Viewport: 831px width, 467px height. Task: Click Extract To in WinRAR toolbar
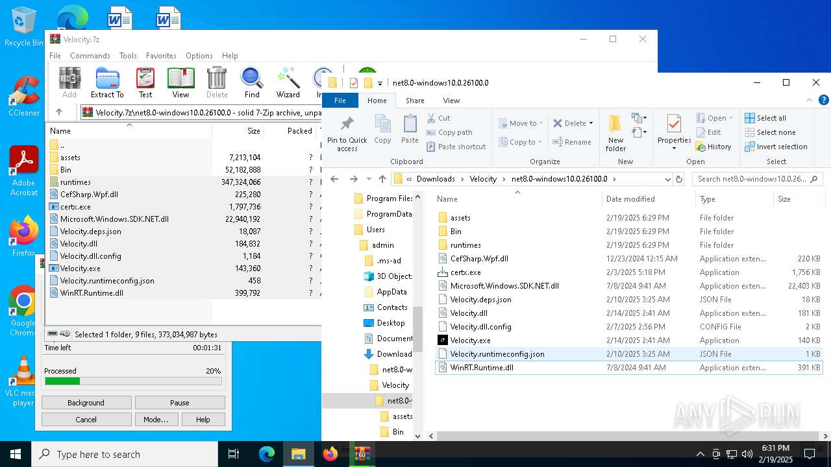(107, 82)
